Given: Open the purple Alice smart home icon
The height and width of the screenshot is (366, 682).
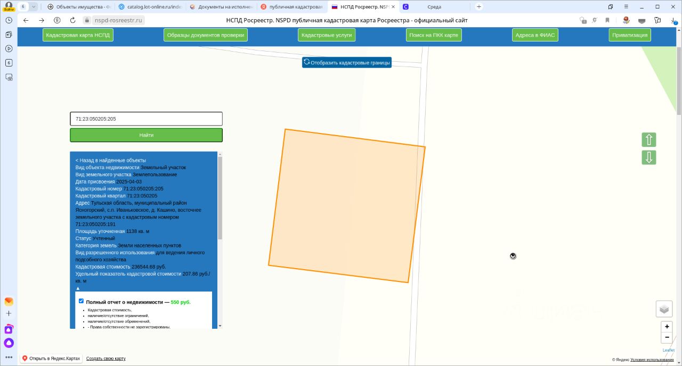Looking at the screenshot, I should pyautogui.click(x=9, y=329).
